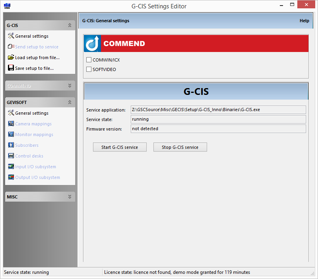
Task: Expand the MISC sidebar section
Action: pos(70,196)
